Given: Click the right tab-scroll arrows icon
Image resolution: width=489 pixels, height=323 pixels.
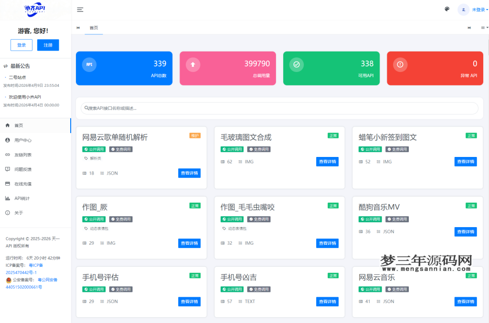Looking at the screenshot, I should tap(470, 28).
